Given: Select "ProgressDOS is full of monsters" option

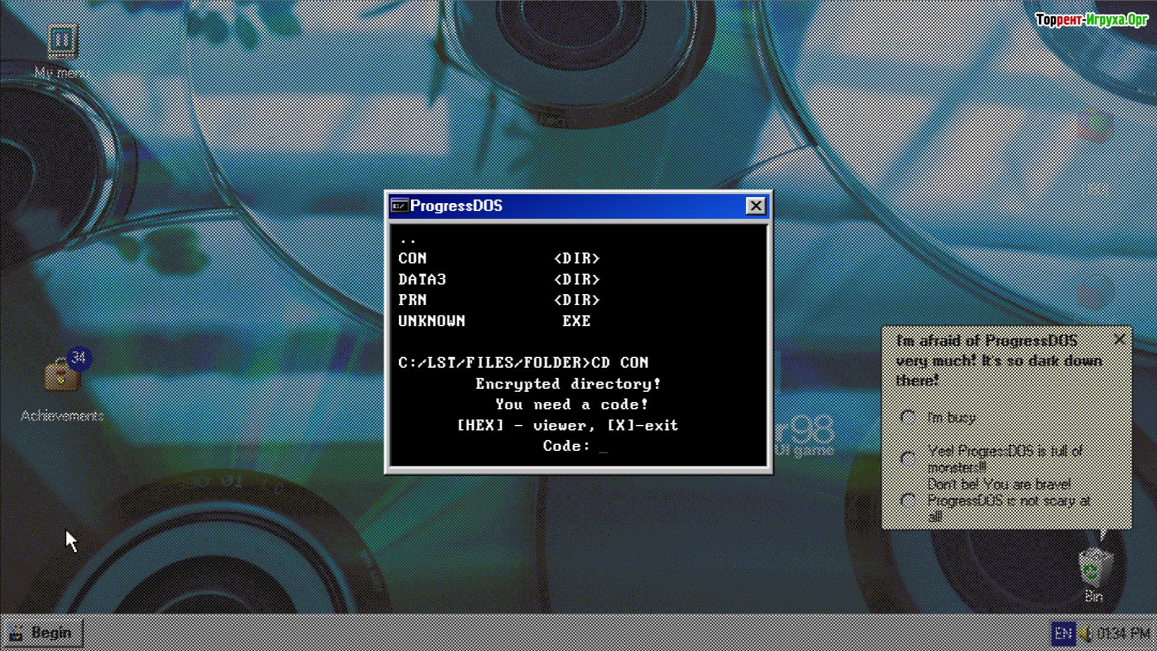Looking at the screenshot, I should (x=908, y=459).
